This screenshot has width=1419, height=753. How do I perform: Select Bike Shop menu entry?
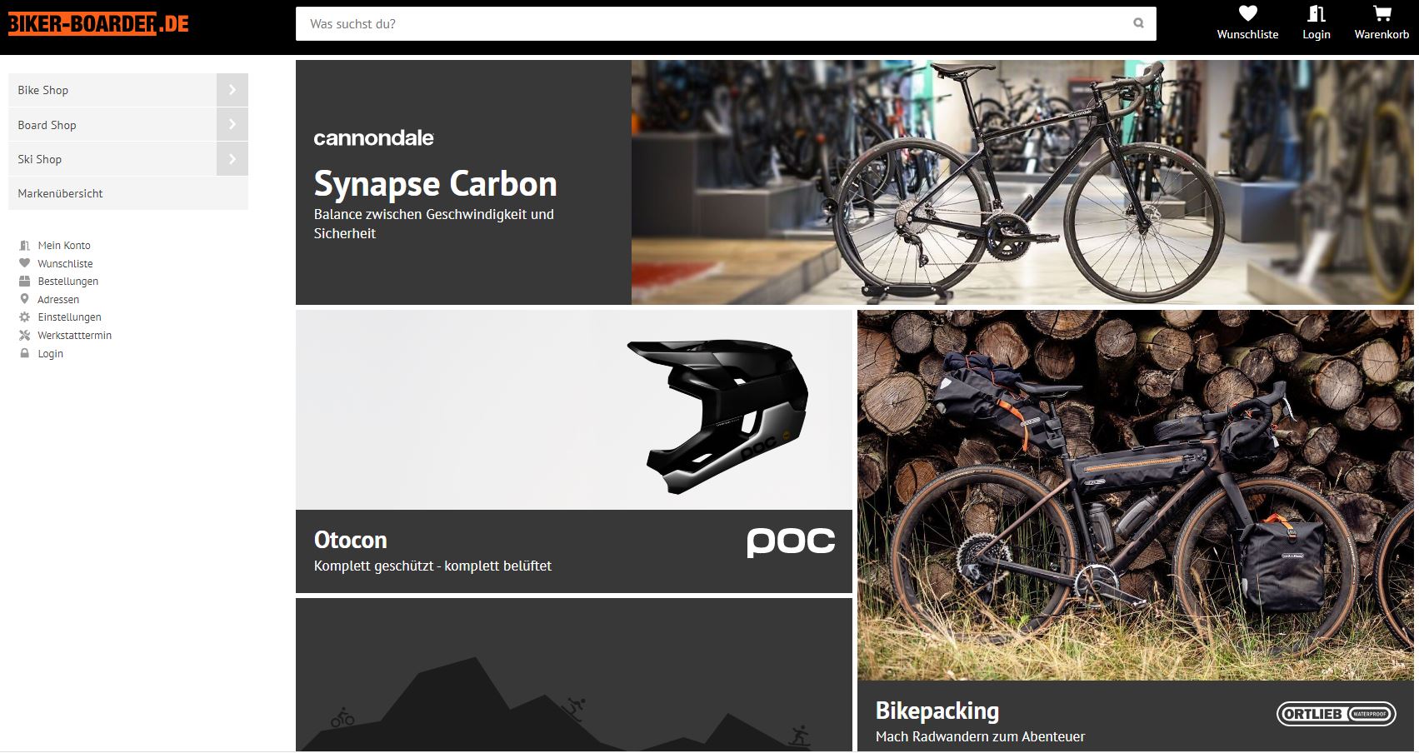[43, 90]
